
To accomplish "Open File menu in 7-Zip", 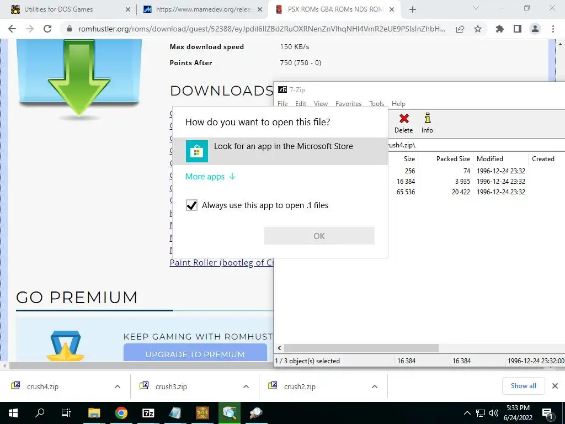I will (282, 103).
